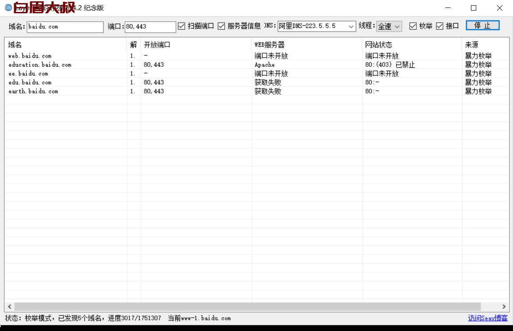Click the horizontal scrollbar left arrow
This screenshot has width=513, height=331.
click(9, 307)
